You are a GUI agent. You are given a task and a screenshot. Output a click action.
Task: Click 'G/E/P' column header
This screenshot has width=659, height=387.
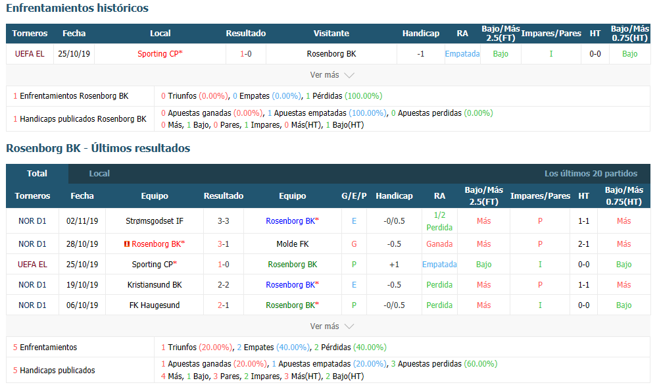354,196
